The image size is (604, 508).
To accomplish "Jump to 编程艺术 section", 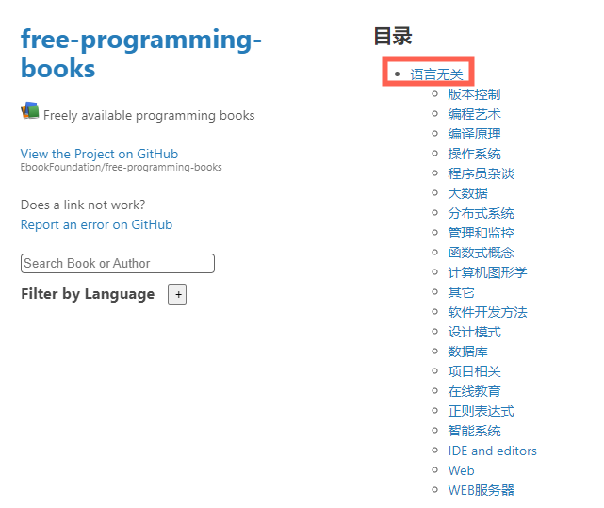I will point(474,114).
